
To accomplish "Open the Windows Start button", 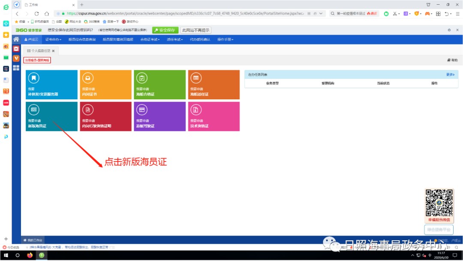I will (6, 255).
